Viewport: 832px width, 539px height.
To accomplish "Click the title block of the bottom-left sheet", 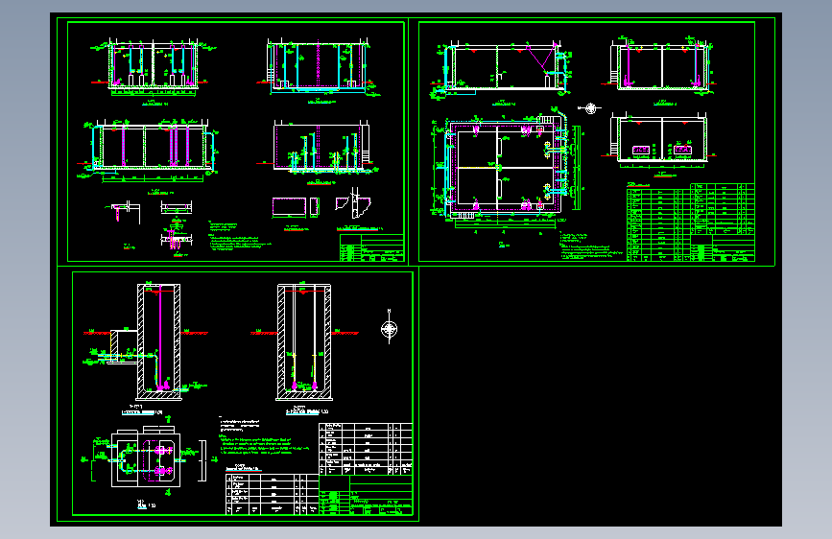I will (366, 495).
